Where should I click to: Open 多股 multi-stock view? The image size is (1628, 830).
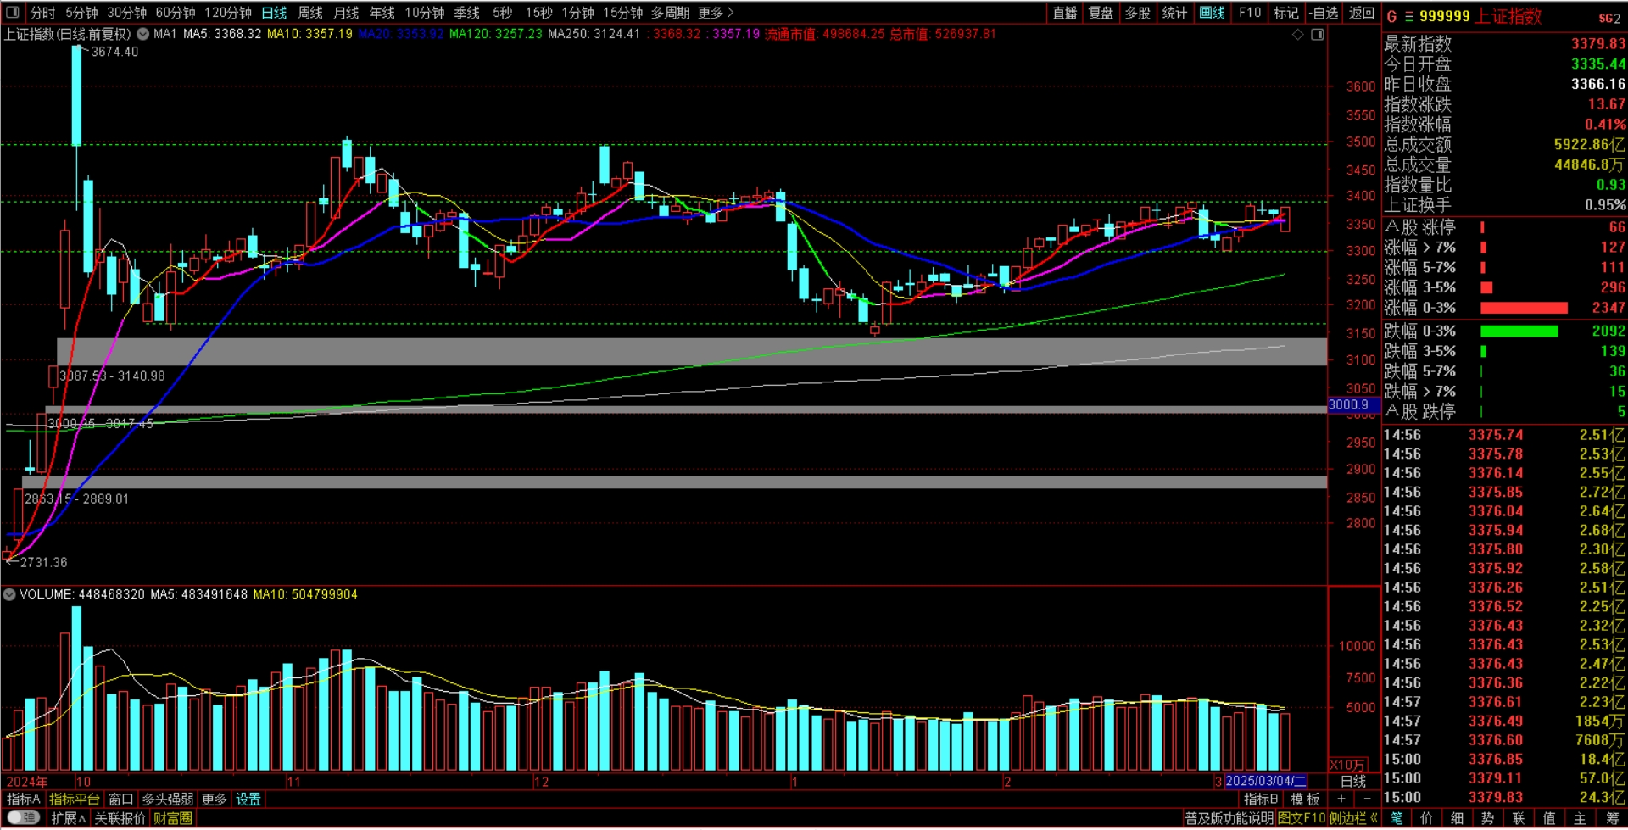click(x=1138, y=13)
